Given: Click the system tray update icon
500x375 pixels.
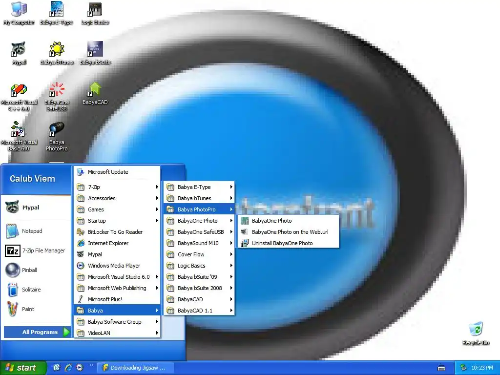Looking at the screenshot, I should click(x=463, y=368).
